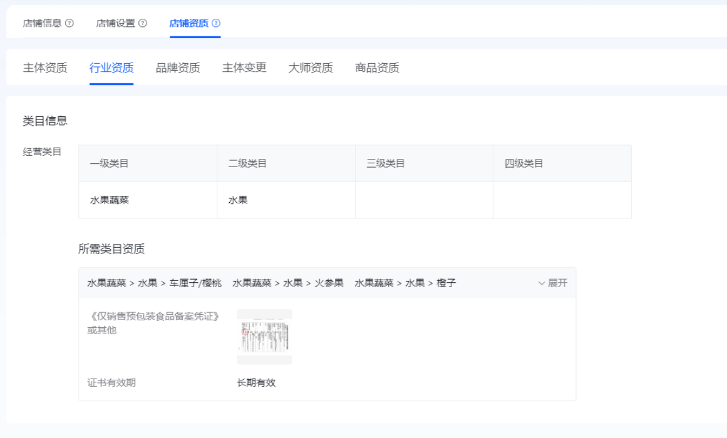
Task: Click the 水果蔬菜 cell in the category table
Action: [x=110, y=200]
